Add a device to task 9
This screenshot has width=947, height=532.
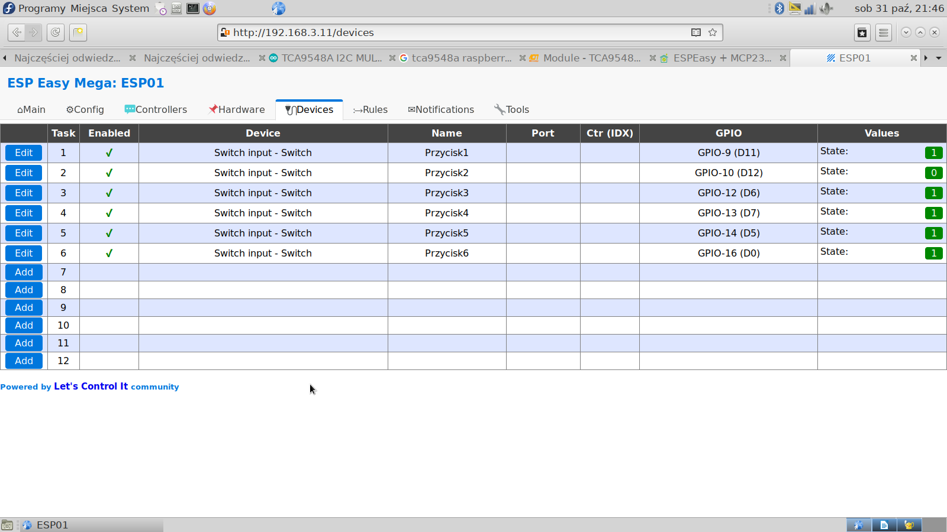coord(24,307)
